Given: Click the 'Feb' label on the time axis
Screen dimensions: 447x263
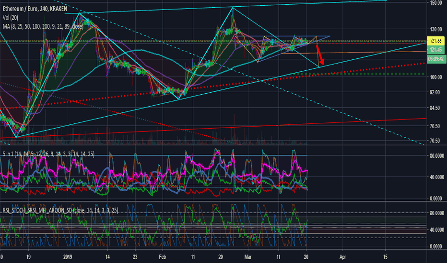Looking at the screenshot, I should click(162, 257).
